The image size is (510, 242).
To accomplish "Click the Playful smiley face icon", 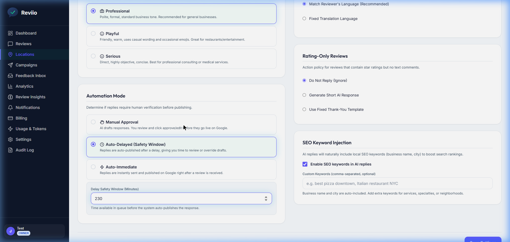I will pyautogui.click(x=102, y=34).
